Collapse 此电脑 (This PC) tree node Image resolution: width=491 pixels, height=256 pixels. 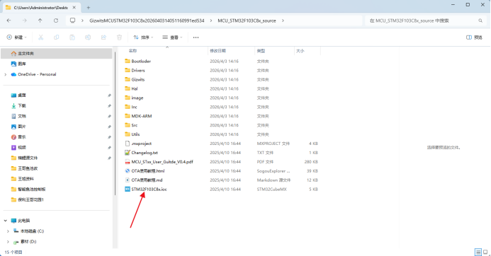6,221
